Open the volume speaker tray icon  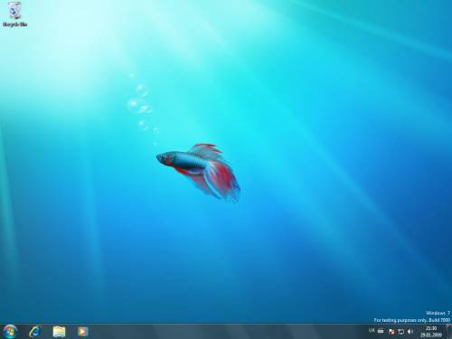pos(410,332)
